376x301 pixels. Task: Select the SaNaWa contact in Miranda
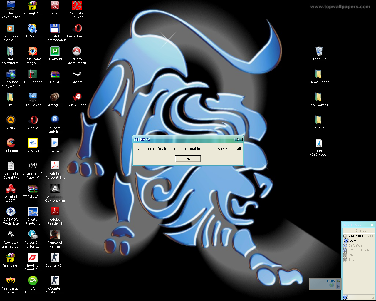coord(355,245)
